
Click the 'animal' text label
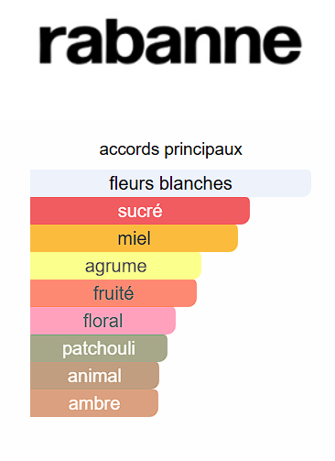pyautogui.click(x=94, y=376)
